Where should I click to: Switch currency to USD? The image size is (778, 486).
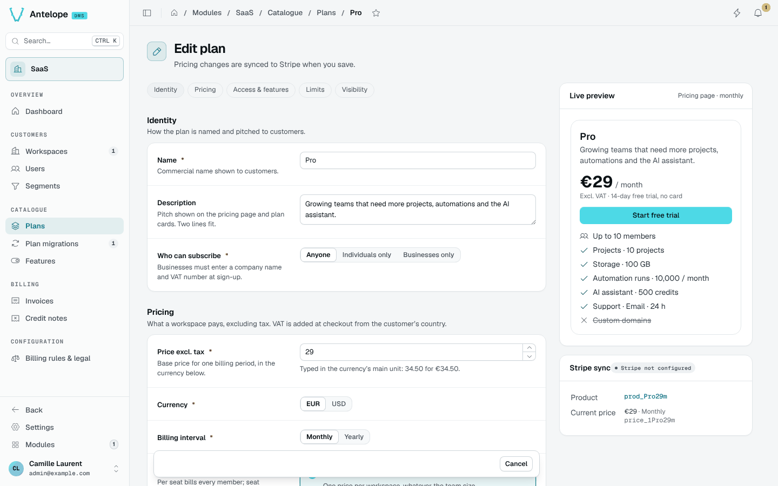[339, 404]
